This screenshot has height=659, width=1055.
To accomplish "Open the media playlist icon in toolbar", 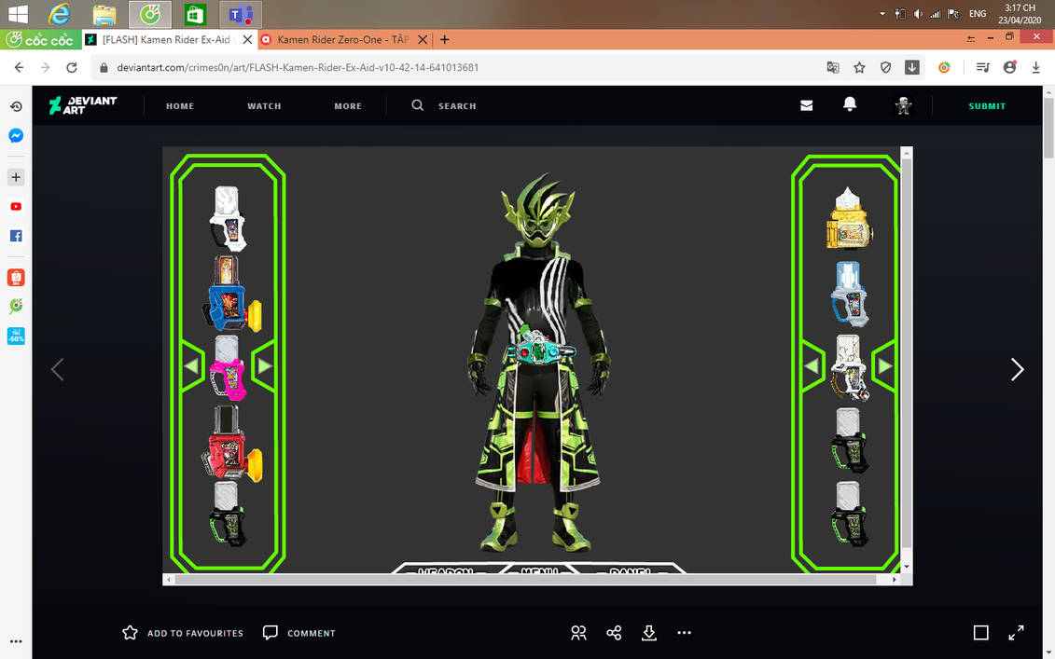I will click(x=982, y=67).
